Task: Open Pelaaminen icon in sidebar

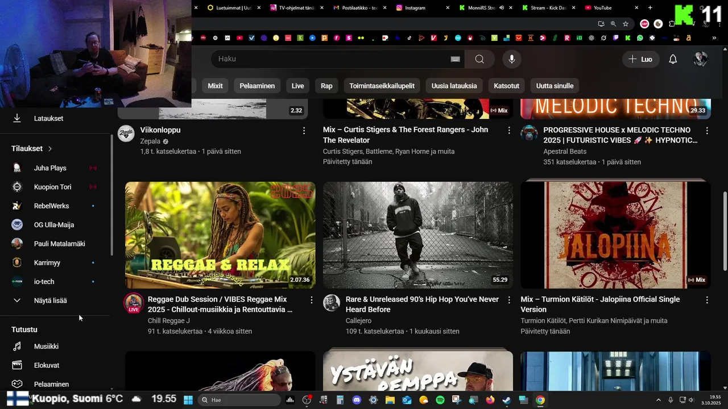Action: point(17,384)
